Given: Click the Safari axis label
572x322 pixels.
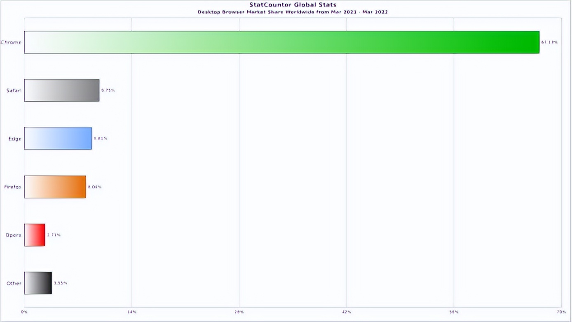Looking at the screenshot, I should (x=14, y=90).
